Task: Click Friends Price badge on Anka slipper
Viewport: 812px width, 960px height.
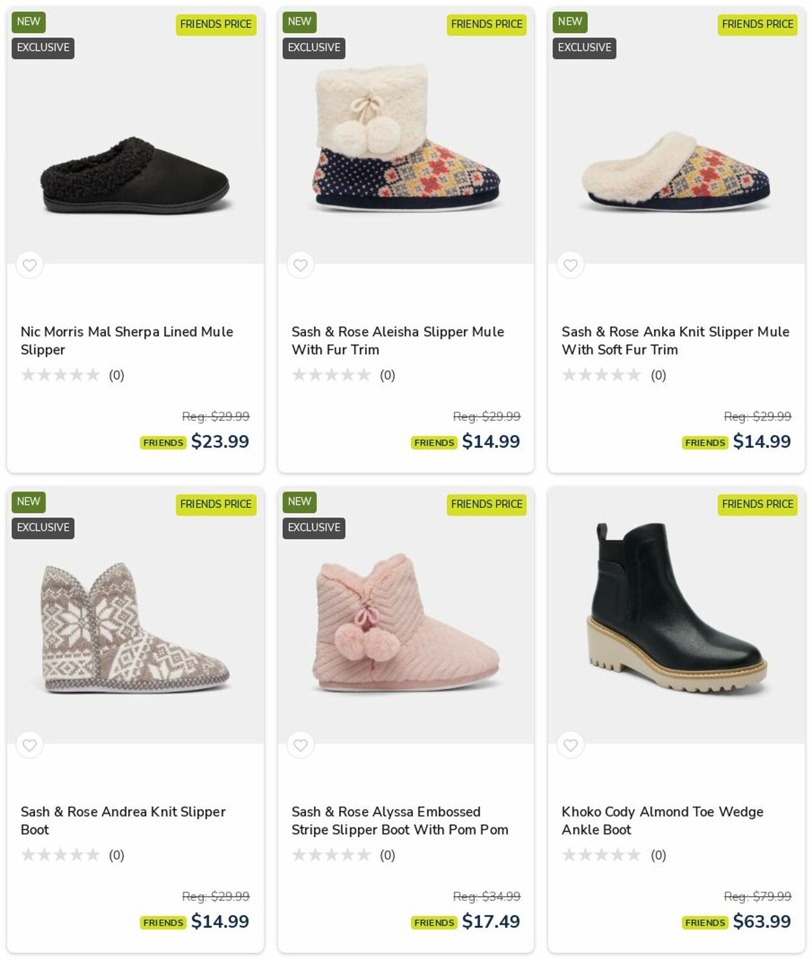Action: coord(757,25)
